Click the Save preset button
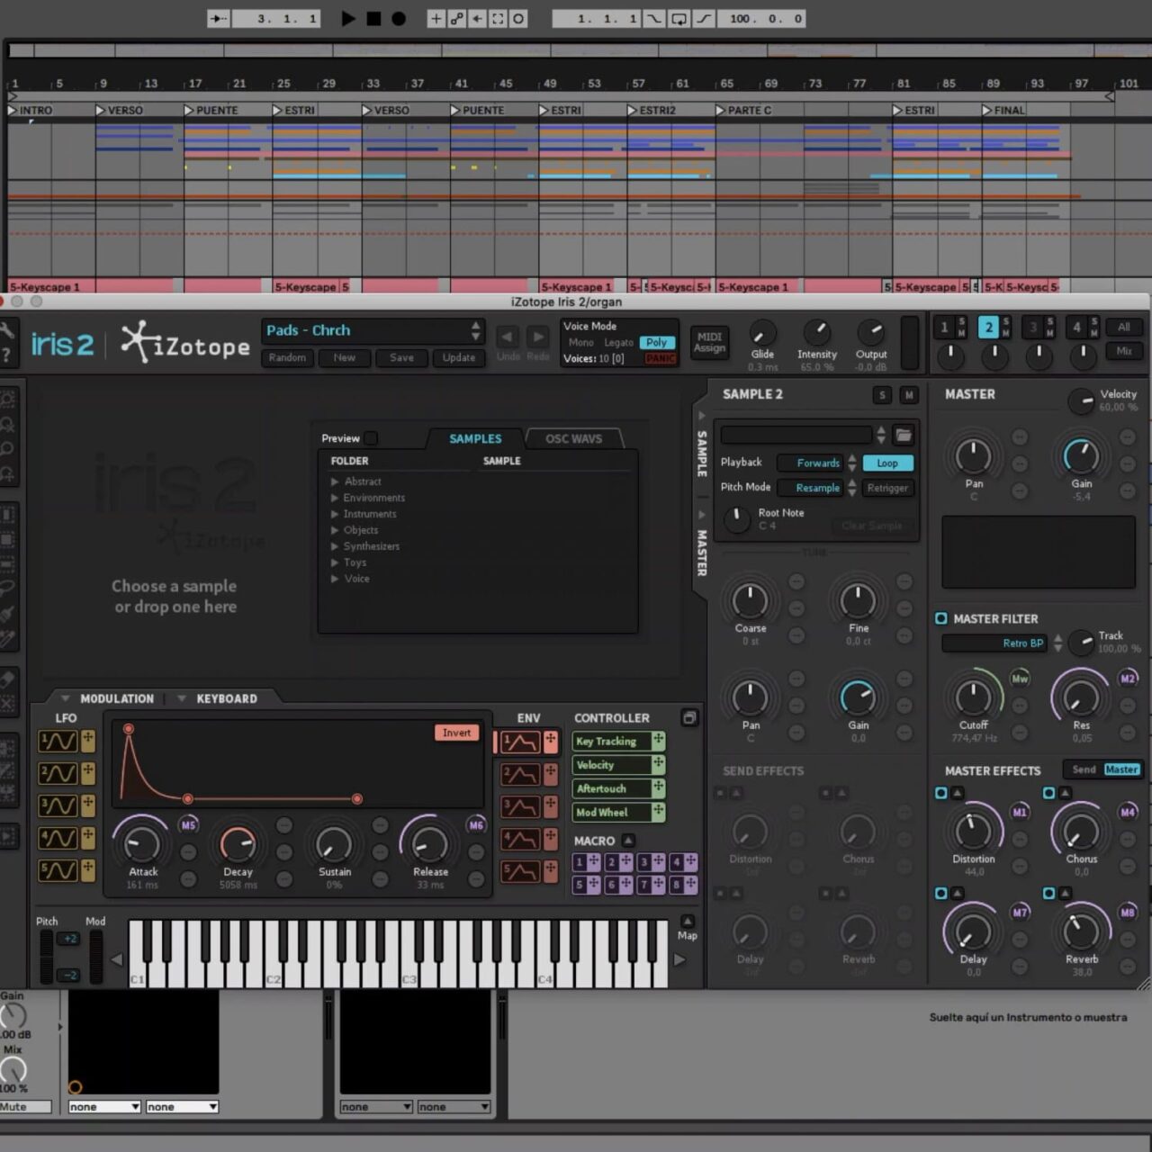 [400, 357]
